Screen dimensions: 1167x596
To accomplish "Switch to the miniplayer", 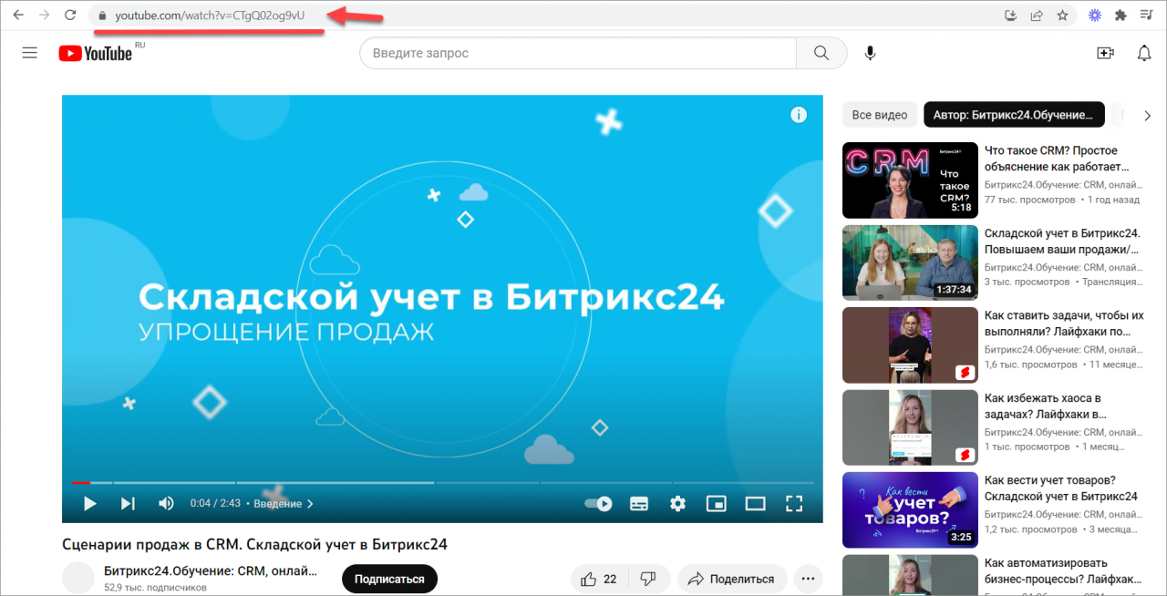I will pos(717,503).
